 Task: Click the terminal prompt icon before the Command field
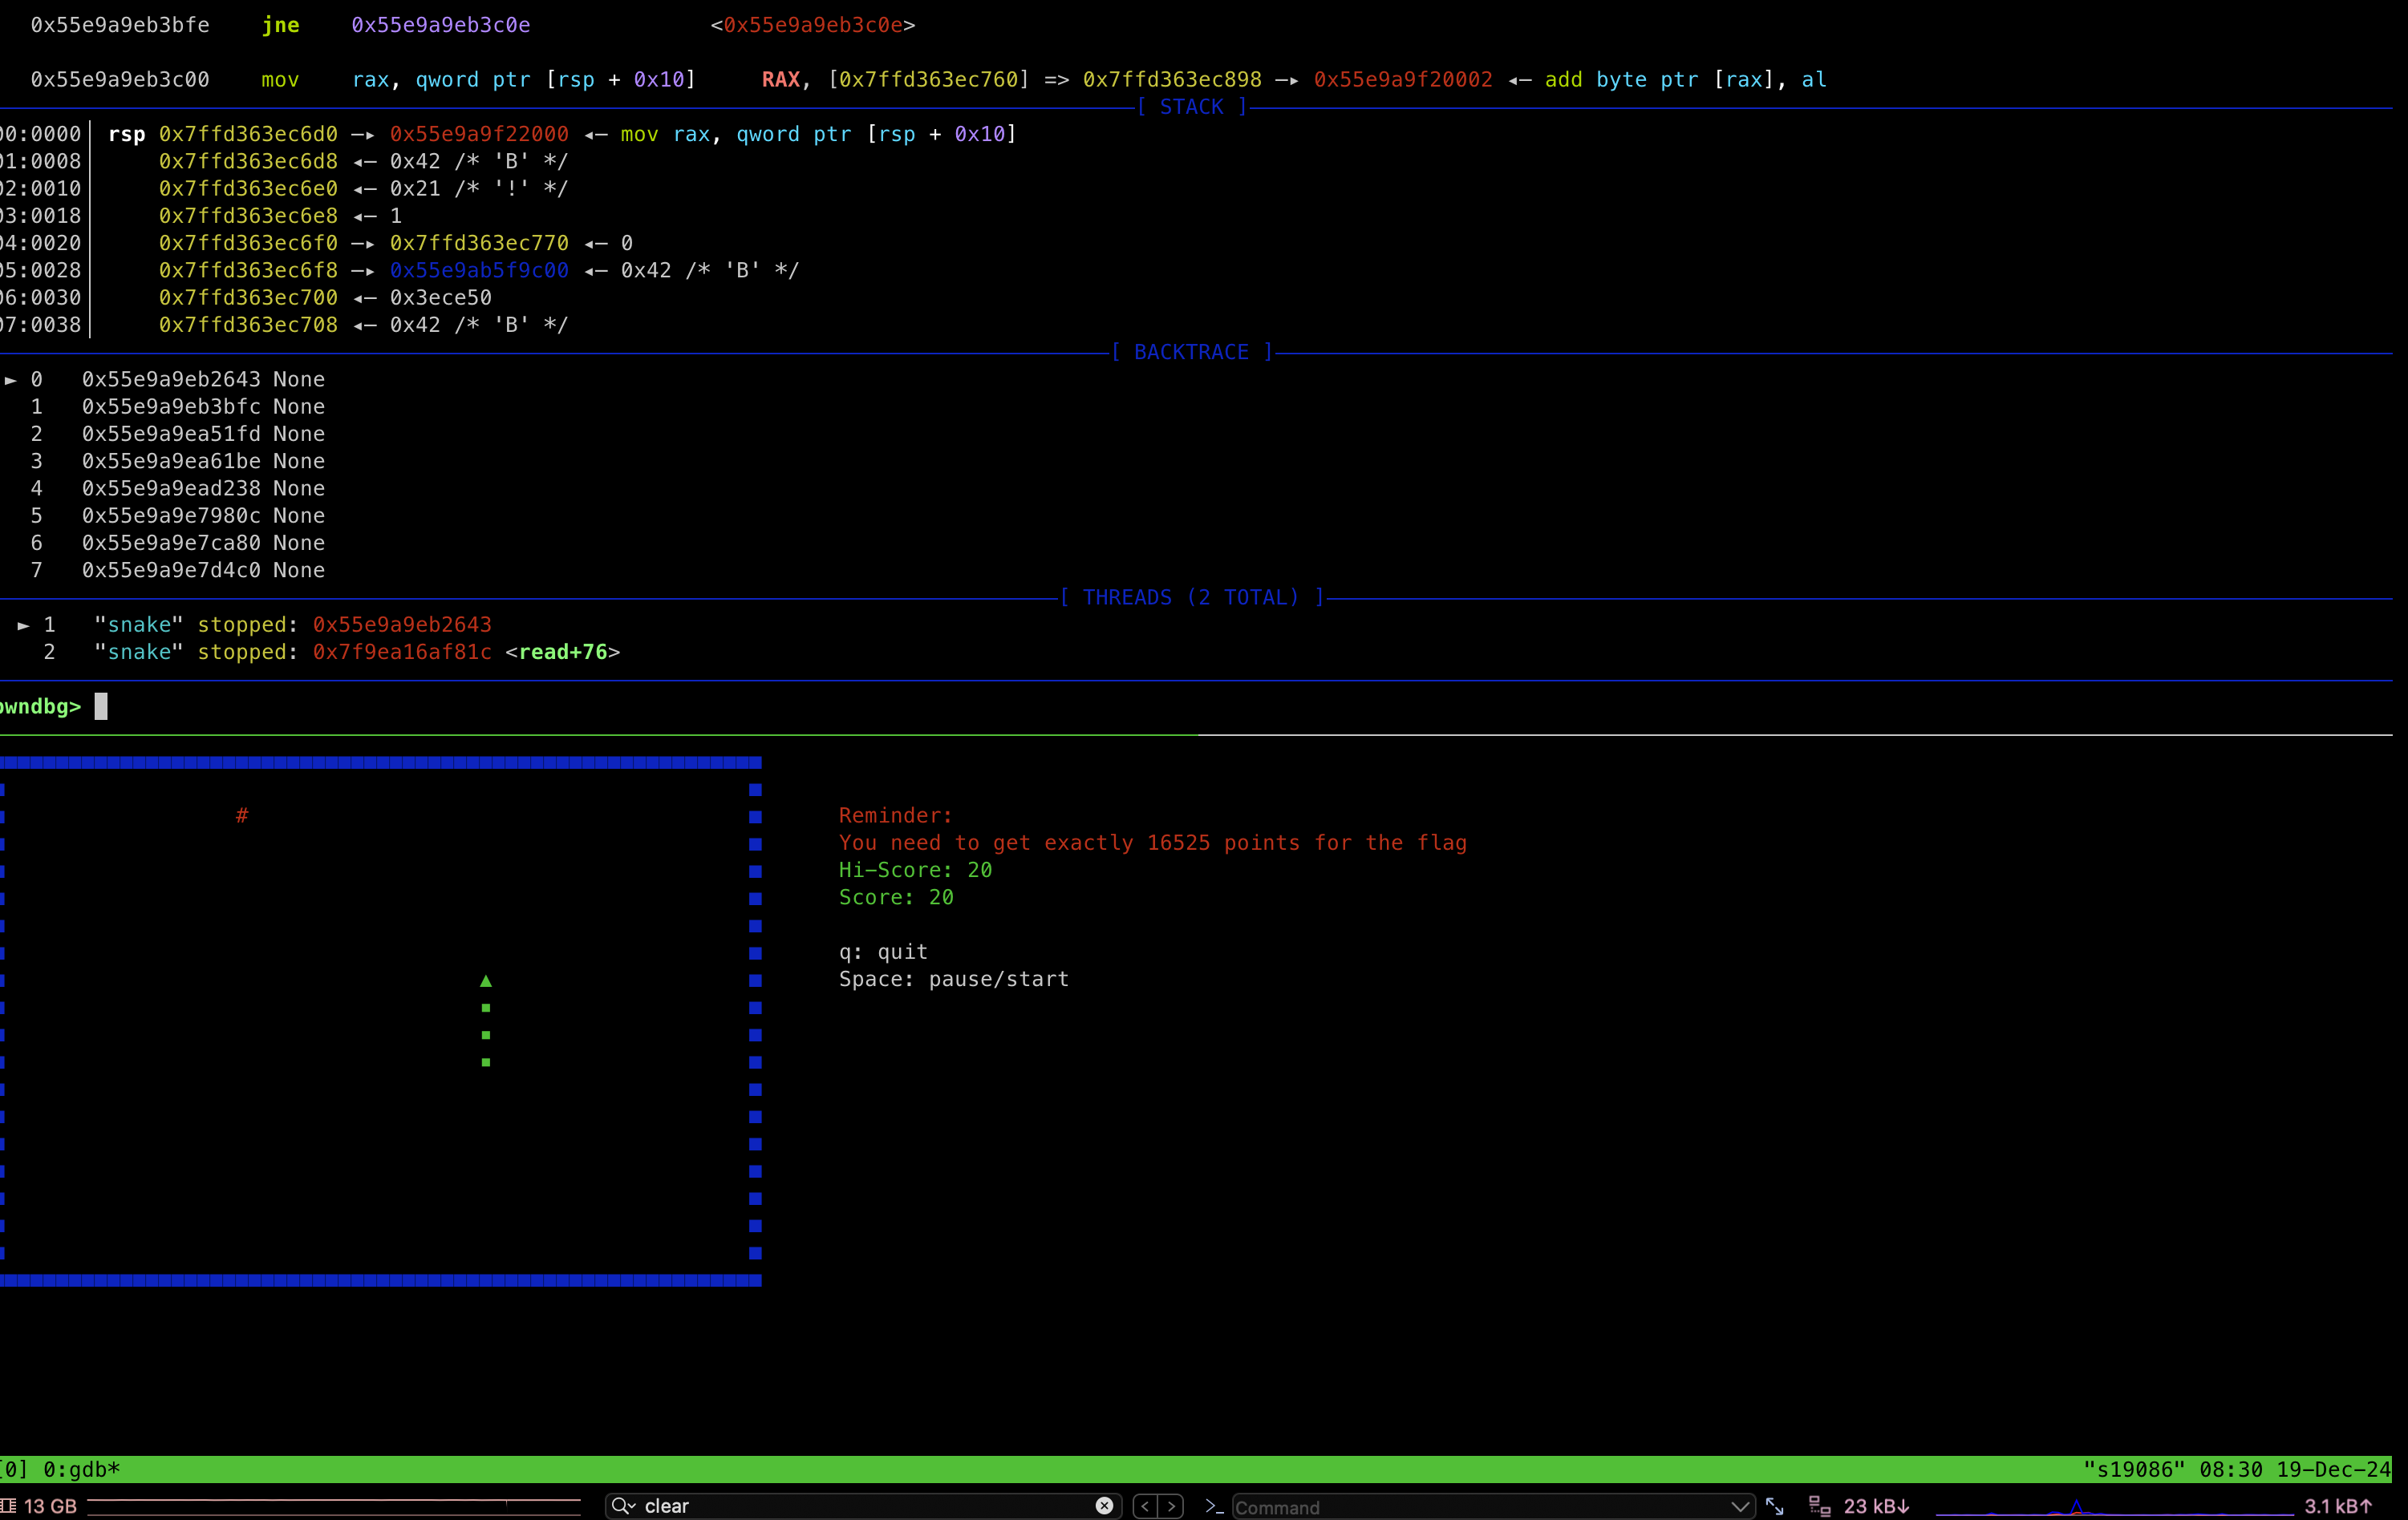coord(1214,1506)
